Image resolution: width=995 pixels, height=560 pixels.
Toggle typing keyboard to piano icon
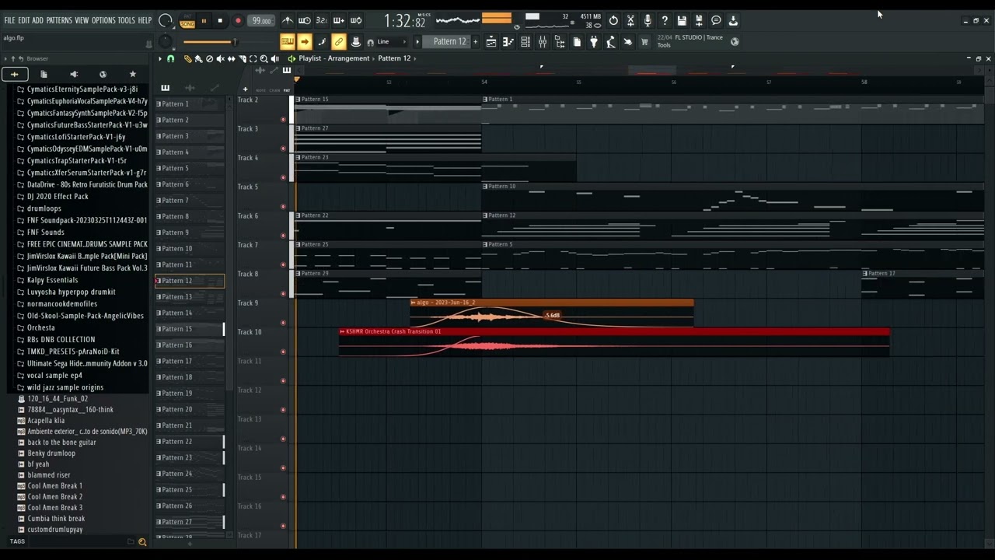pyautogui.click(x=288, y=41)
